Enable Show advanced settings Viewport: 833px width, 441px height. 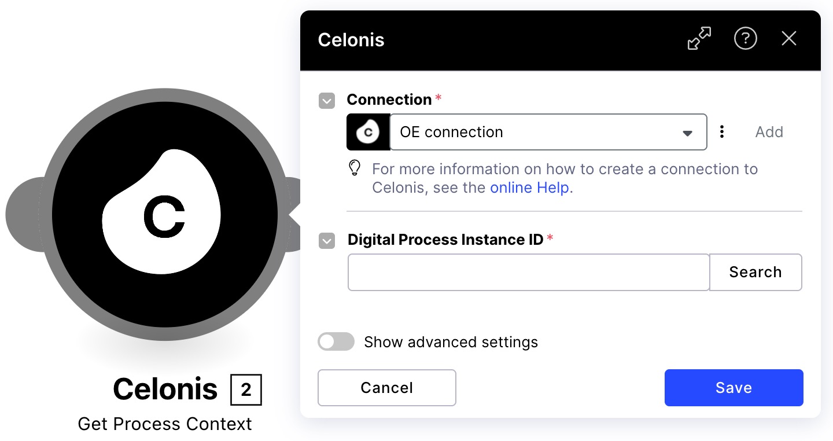(x=336, y=341)
